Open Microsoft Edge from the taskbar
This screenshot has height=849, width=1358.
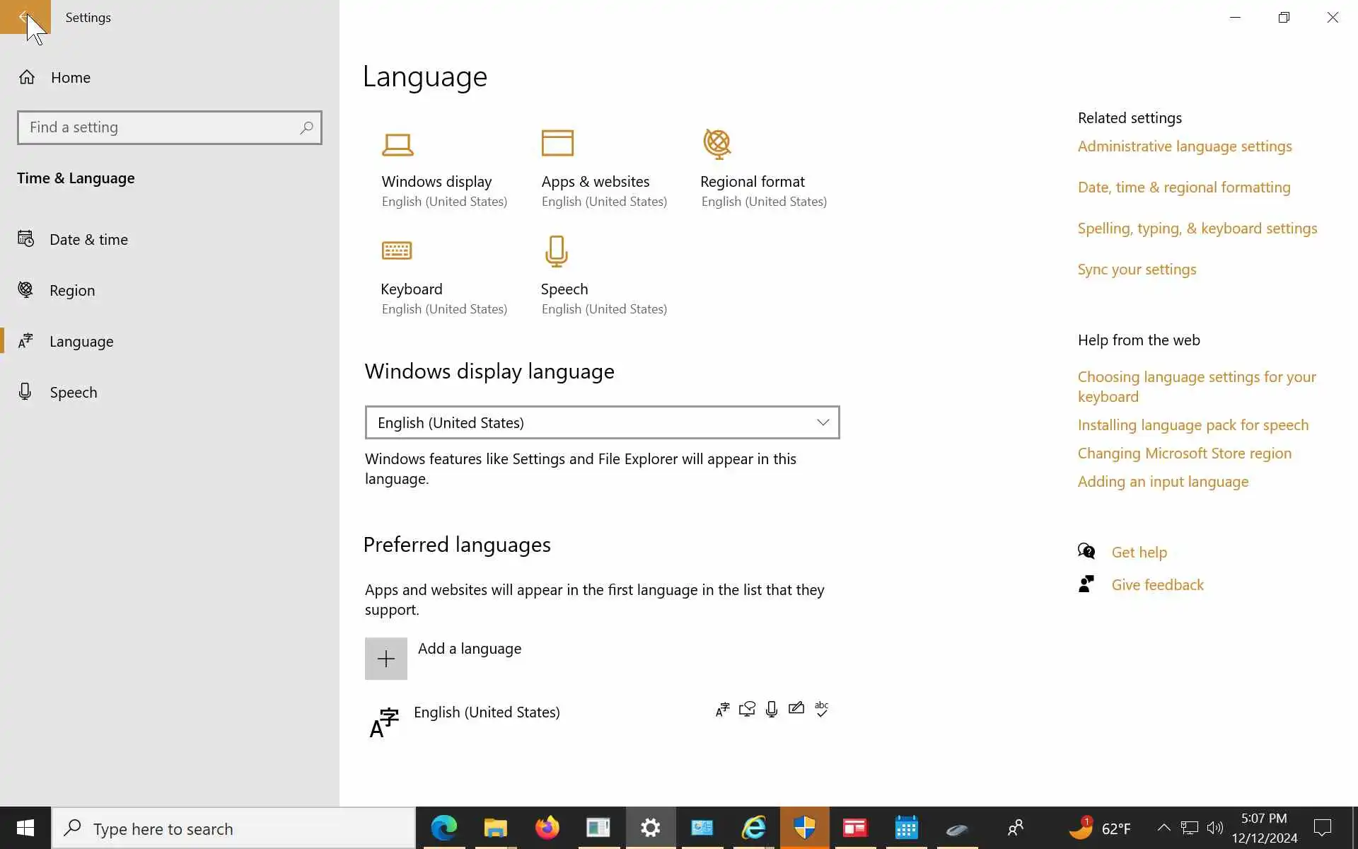pyautogui.click(x=444, y=828)
